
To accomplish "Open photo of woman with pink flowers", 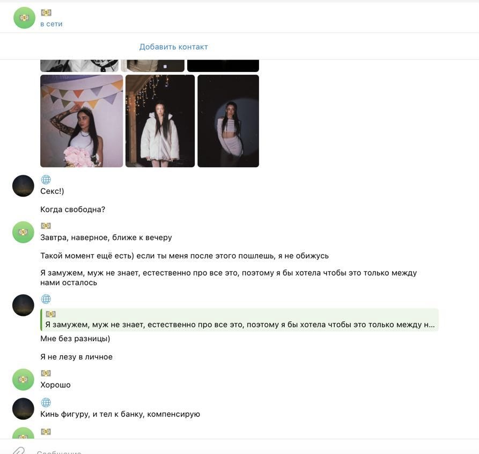I will pos(82,121).
